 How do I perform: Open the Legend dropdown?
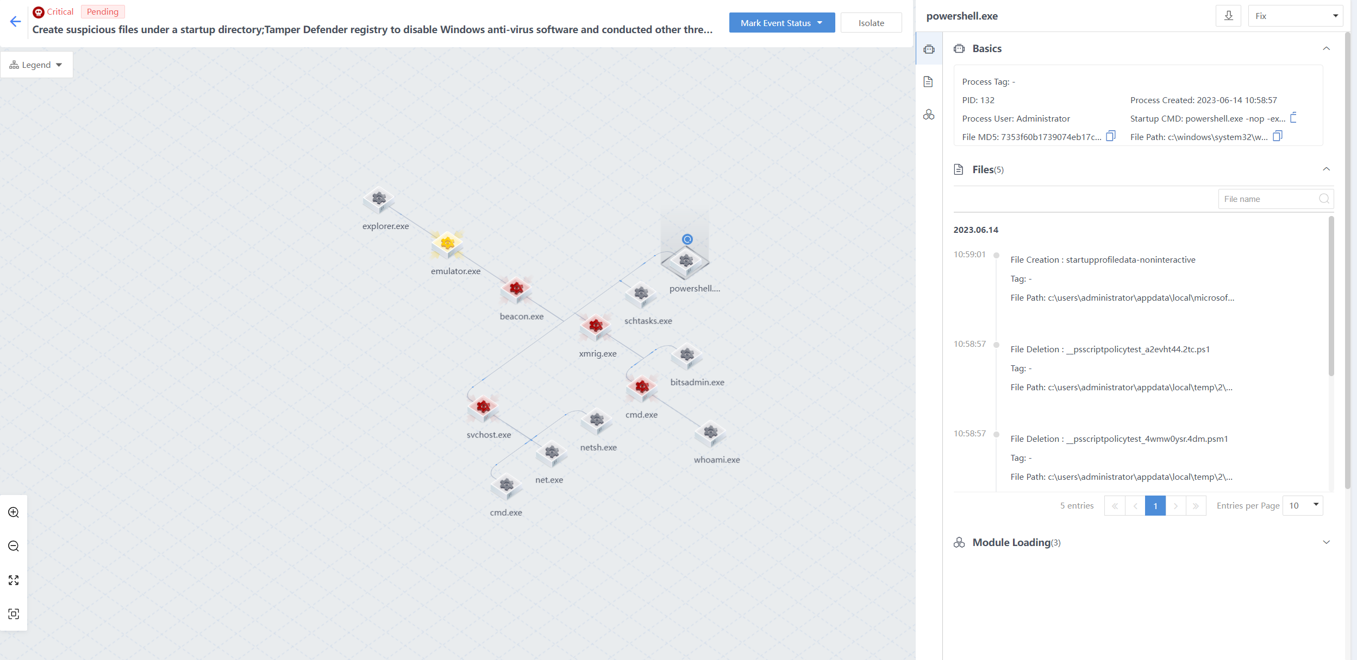(x=36, y=65)
